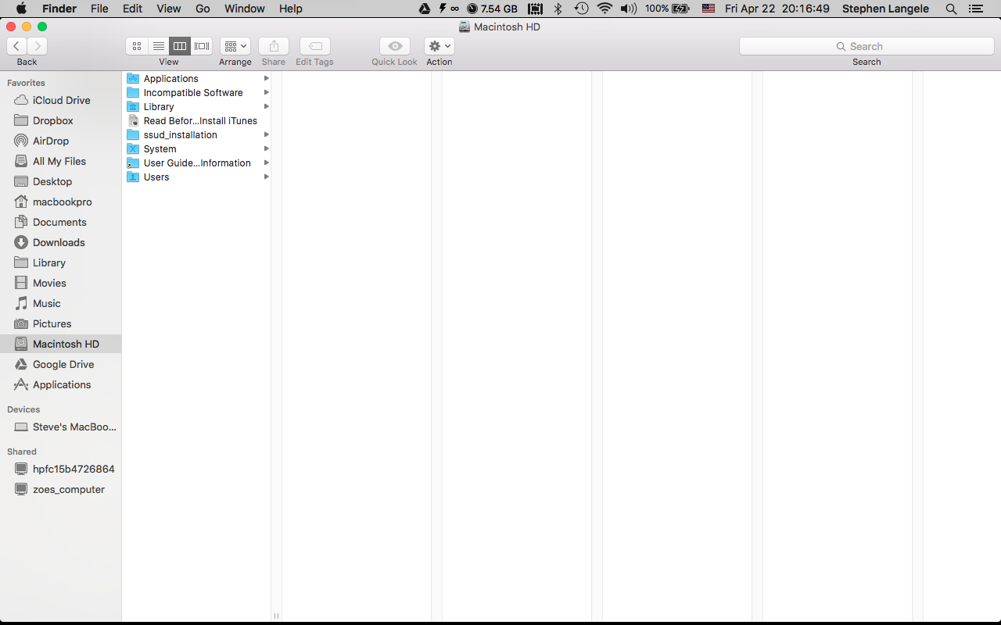Connect to hpfc15b4726864 shared computer
Image resolution: width=1001 pixels, height=625 pixels.
point(61,469)
